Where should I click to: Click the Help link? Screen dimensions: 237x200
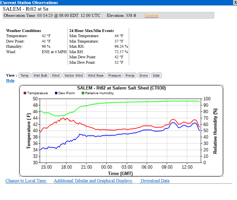point(10,80)
